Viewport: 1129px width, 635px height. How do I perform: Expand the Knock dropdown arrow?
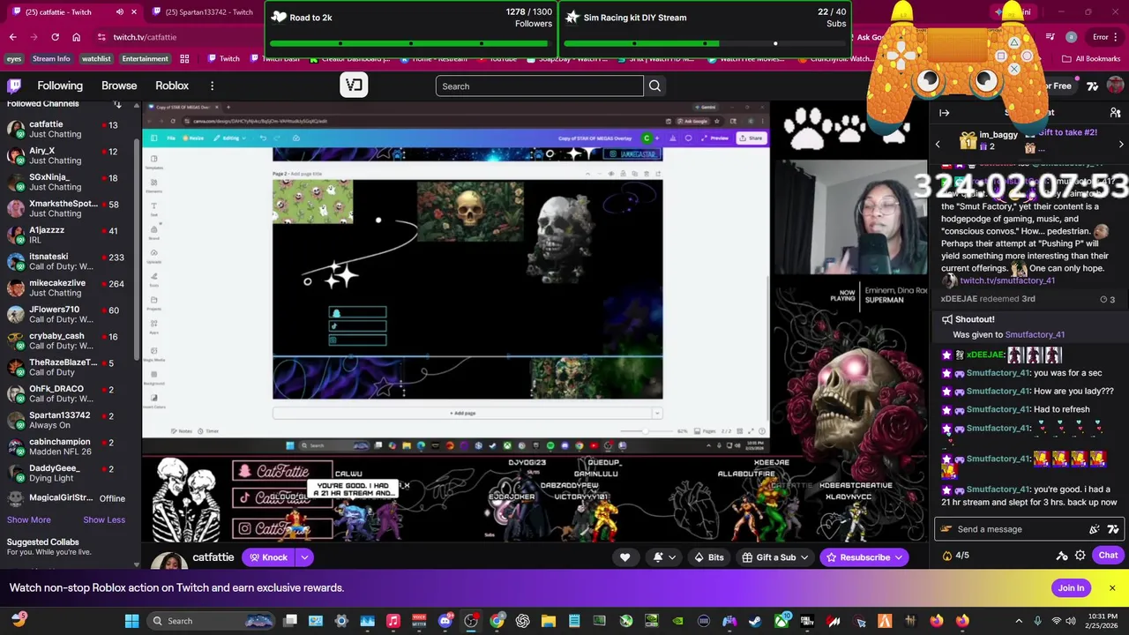click(304, 557)
